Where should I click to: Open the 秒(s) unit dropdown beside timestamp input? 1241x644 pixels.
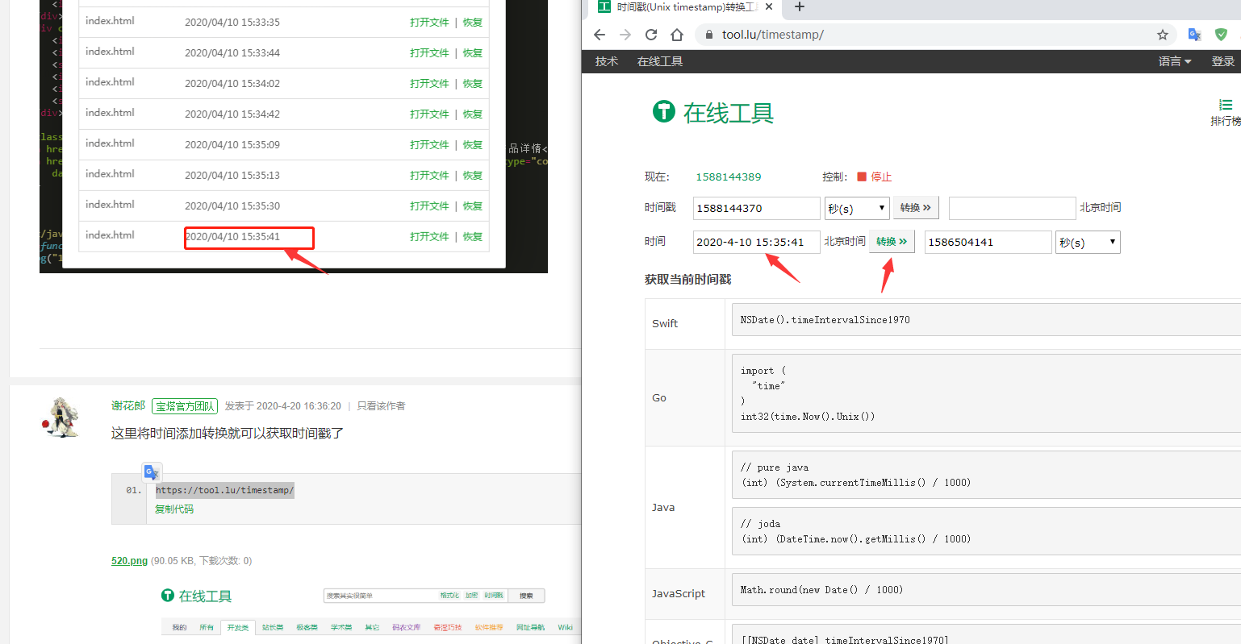pos(856,208)
